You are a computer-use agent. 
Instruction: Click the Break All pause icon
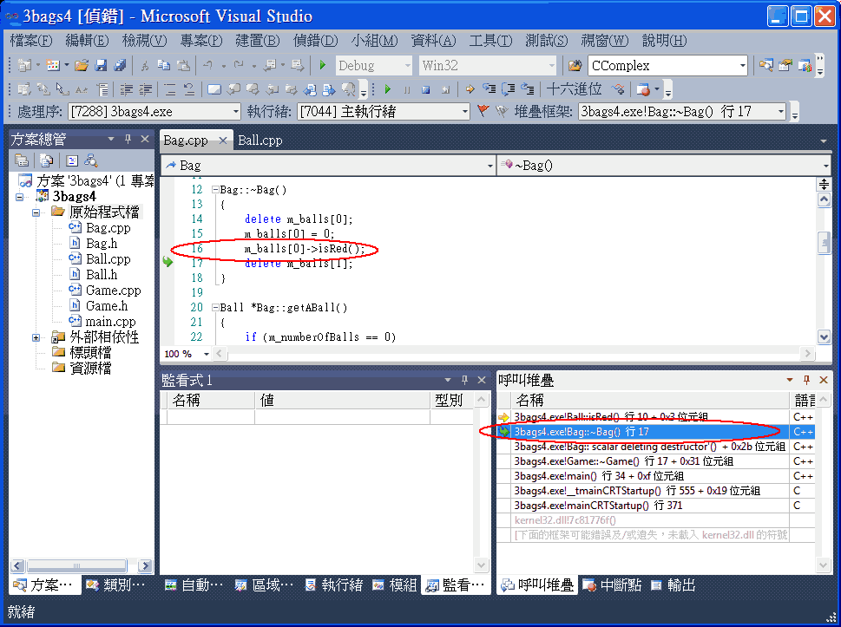pos(406,89)
